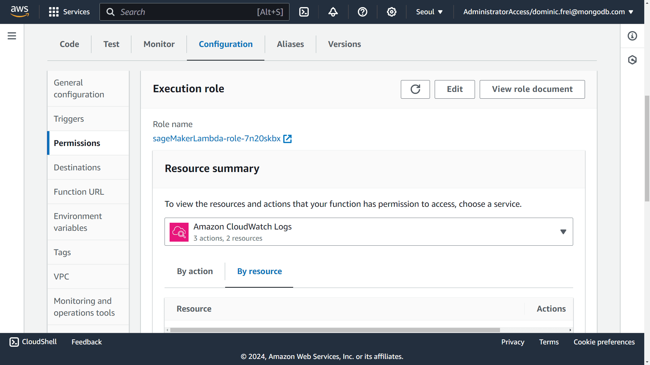The height and width of the screenshot is (365, 650).
Task: Open VPC in side menu
Action: [88, 277]
